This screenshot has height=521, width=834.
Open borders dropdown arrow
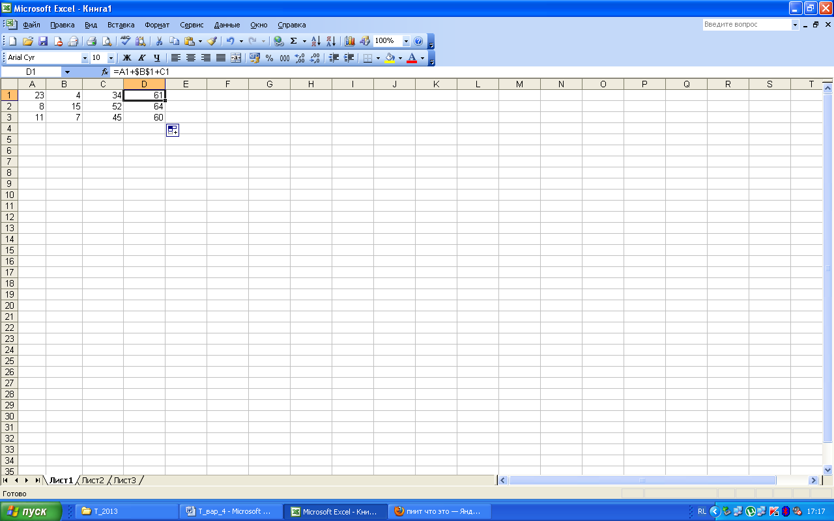click(x=378, y=58)
